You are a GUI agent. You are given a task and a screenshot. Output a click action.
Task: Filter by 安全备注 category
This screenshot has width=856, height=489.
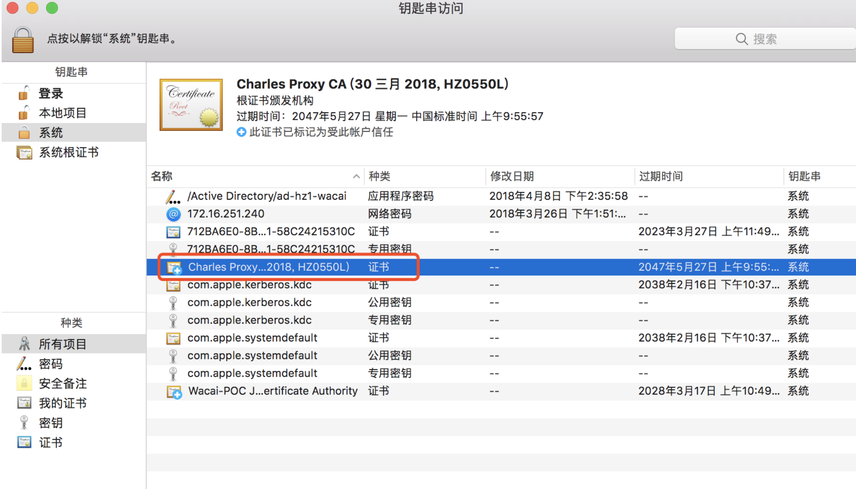(x=63, y=384)
